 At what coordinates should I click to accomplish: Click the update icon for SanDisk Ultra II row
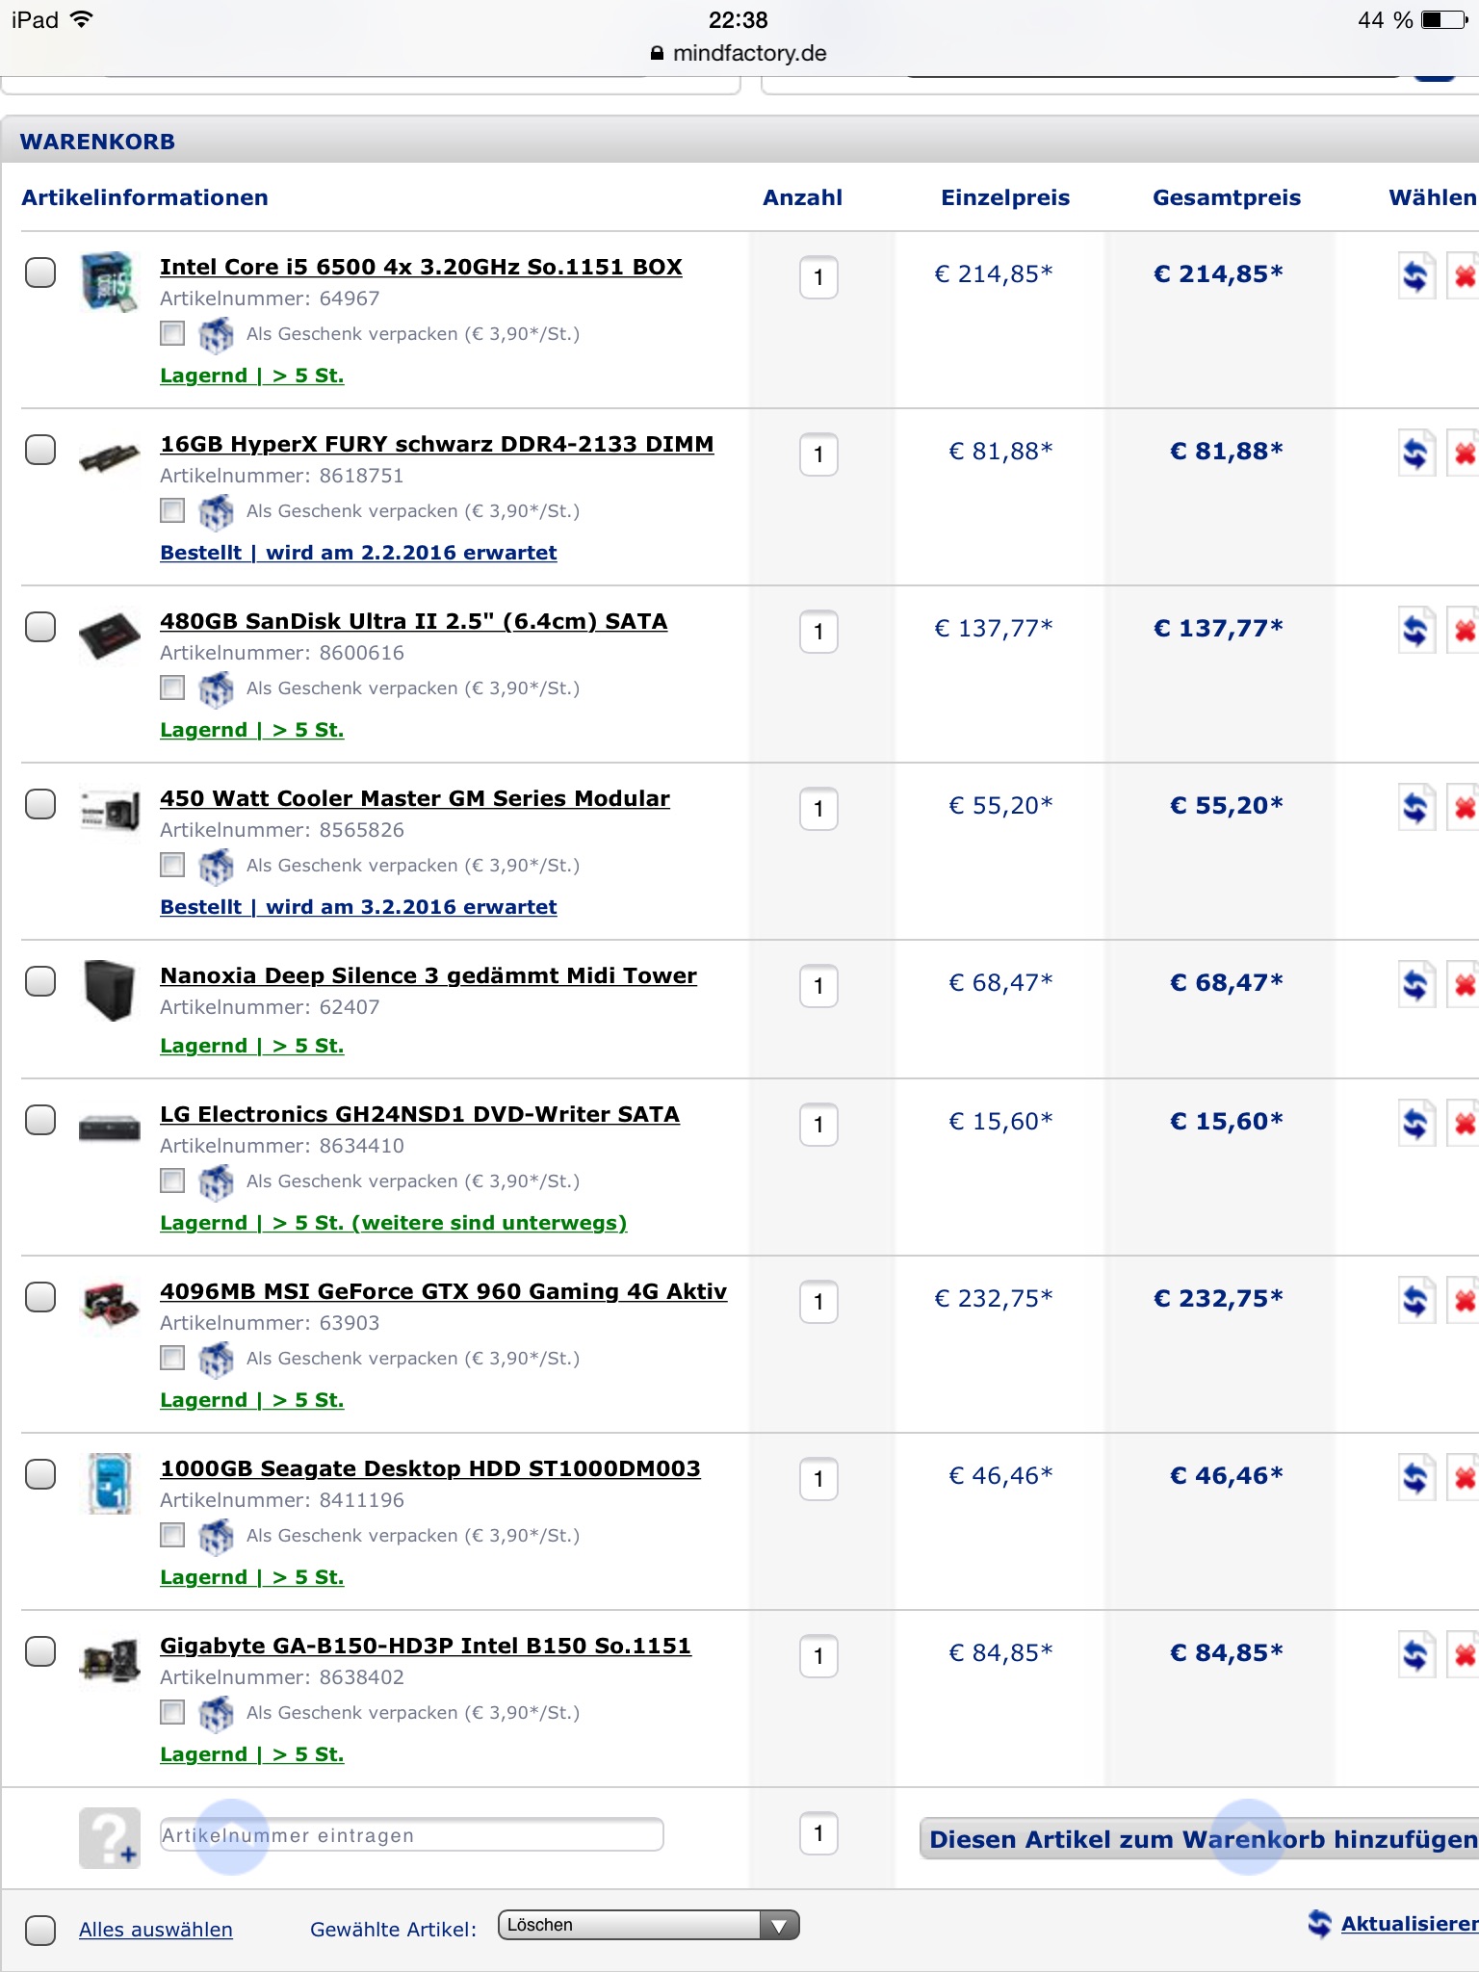[1415, 632]
